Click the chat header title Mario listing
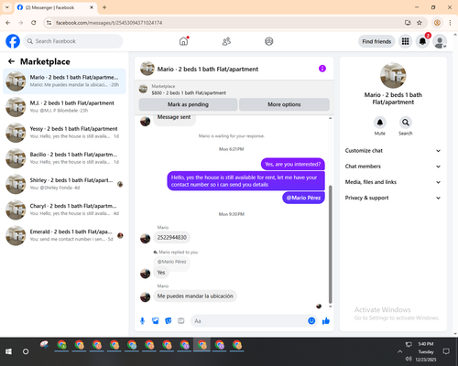Viewport: 458px width, 366px height. click(x=208, y=70)
